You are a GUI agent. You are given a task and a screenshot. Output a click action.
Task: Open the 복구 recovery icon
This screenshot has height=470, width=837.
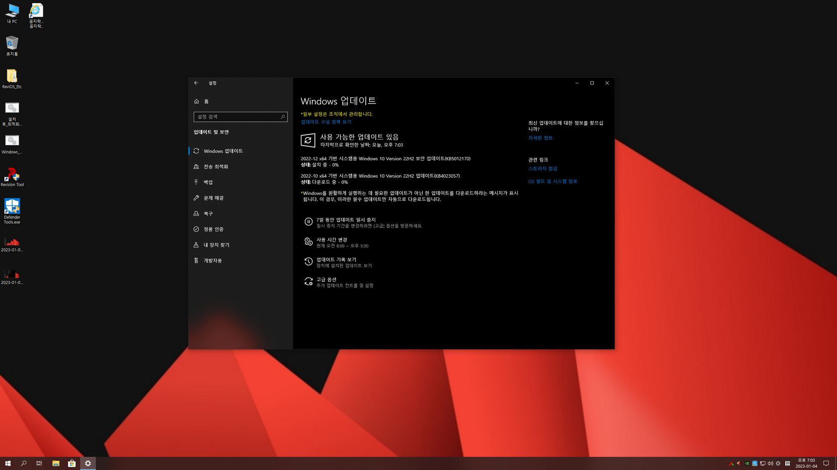(x=196, y=213)
